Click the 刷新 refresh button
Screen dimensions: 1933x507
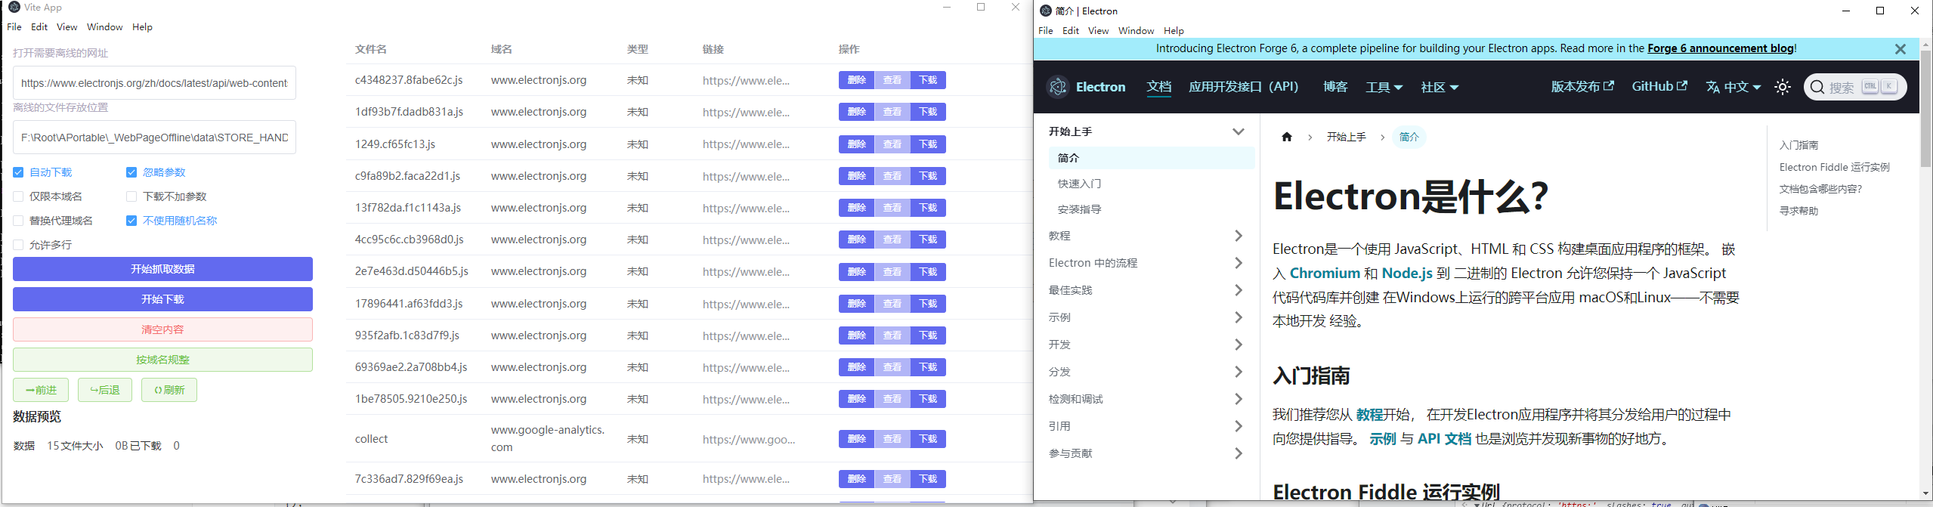tap(169, 390)
